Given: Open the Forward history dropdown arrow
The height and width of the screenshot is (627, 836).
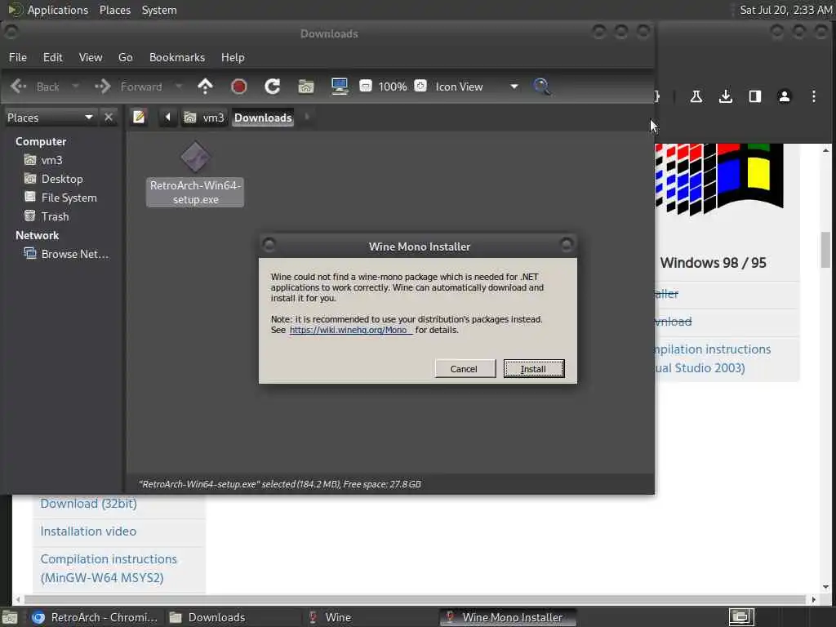Looking at the screenshot, I should coord(179,87).
